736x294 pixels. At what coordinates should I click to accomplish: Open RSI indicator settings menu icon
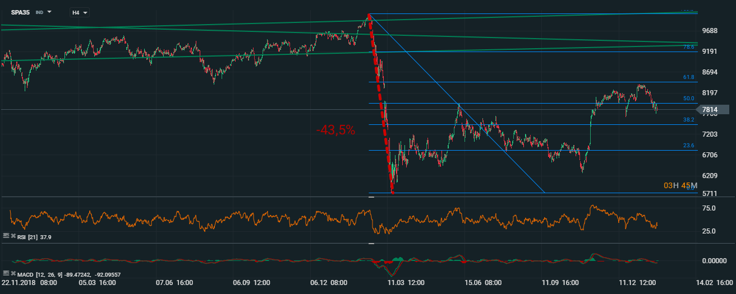pyautogui.click(x=6, y=237)
